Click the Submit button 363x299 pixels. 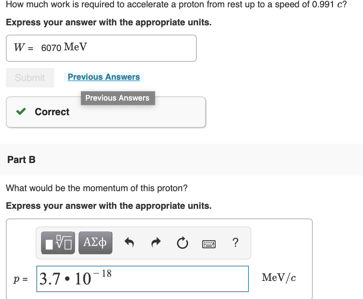[30, 77]
